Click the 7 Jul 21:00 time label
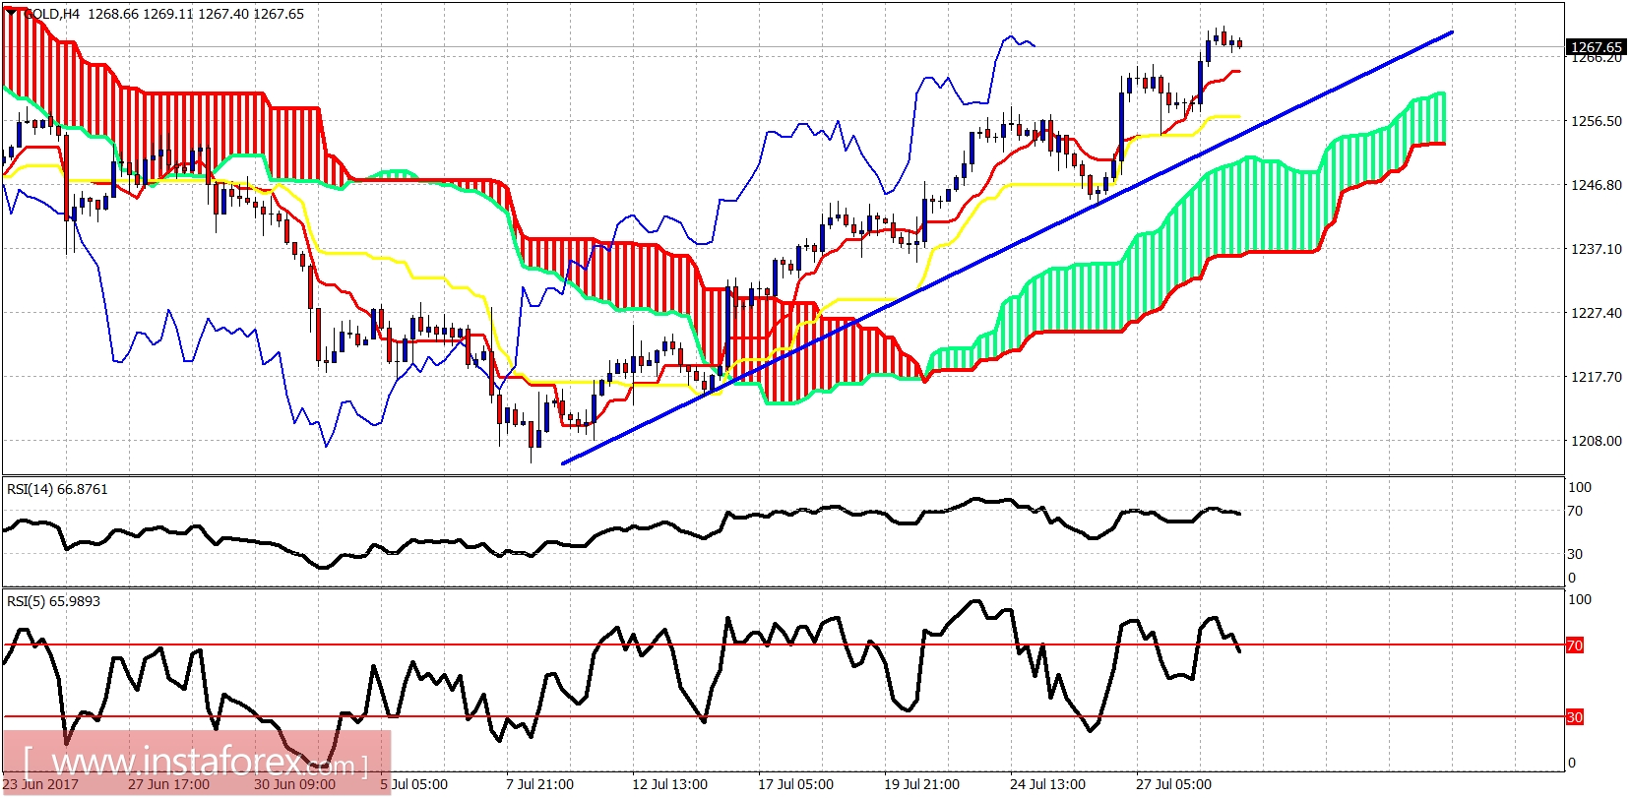The height and width of the screenshot is (798, 1631). pos(539,784)
